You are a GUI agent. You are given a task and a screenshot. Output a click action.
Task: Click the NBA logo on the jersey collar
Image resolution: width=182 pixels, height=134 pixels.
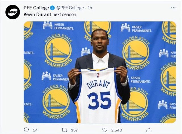[98, 75]
